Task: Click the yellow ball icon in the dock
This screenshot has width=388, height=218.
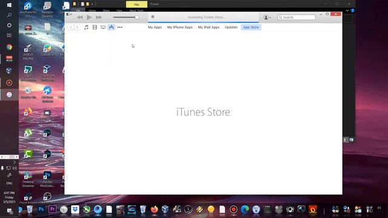Action: (211, 210)
